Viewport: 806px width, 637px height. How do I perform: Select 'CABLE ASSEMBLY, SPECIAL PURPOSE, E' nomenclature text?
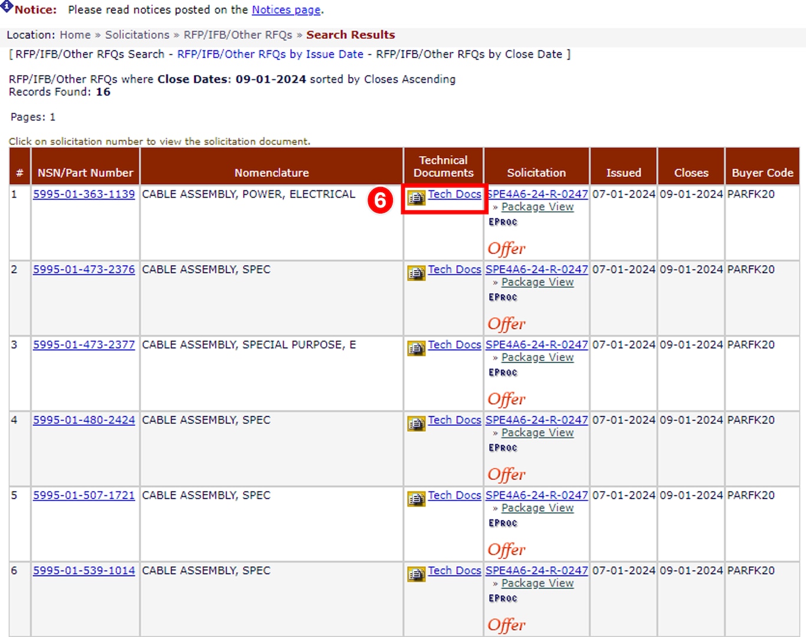point(249,345)
